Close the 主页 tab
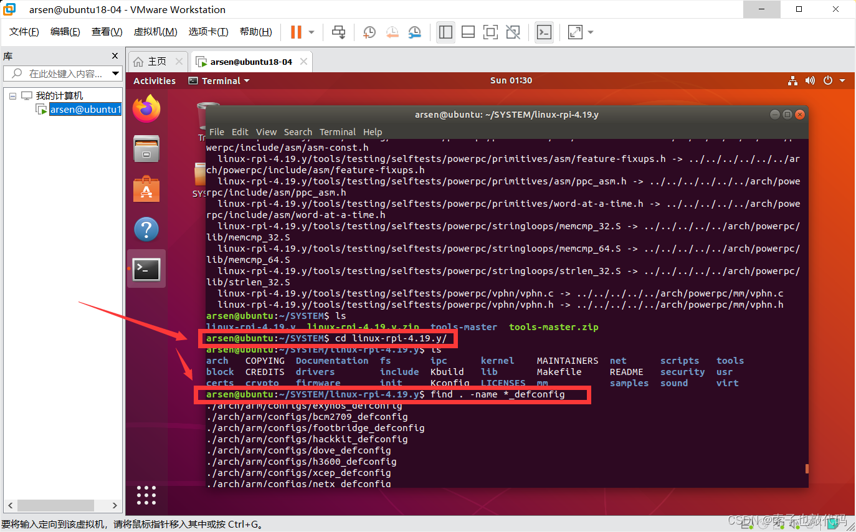856x532 pixels. point(179,62)
